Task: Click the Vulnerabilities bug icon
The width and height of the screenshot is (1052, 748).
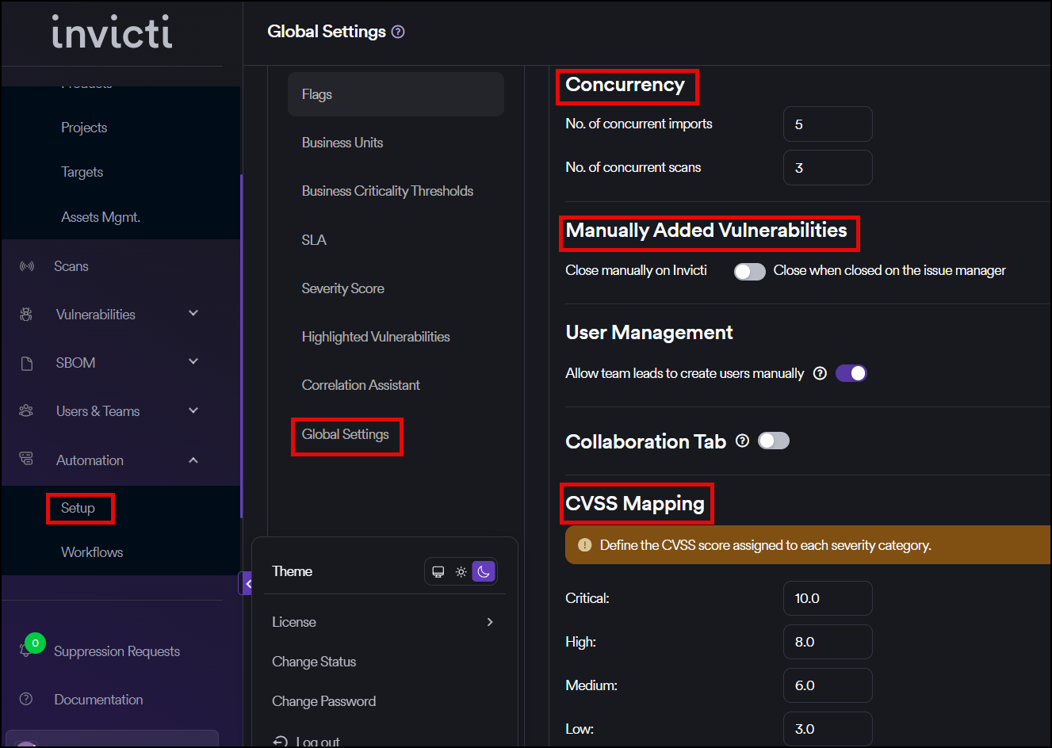Action: tap(26, 315)
